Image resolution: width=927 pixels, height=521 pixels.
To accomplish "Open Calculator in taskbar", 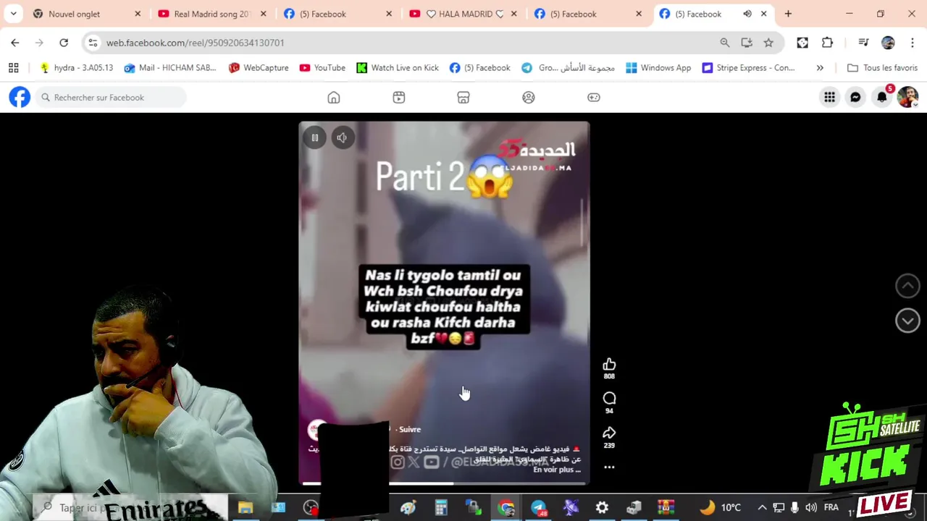I will pos(440,507).
